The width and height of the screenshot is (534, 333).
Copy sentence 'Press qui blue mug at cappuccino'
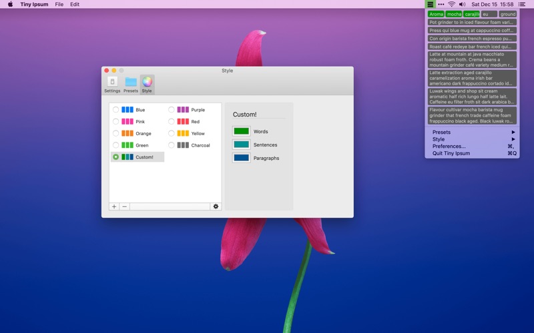[x=472, y=30]
